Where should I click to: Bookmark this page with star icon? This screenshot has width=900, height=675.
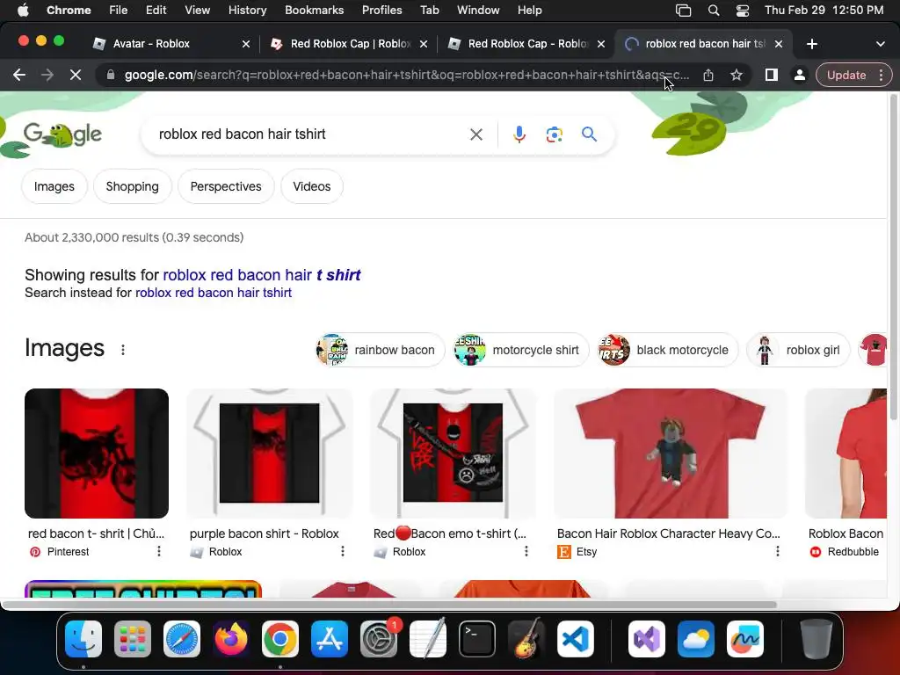point(737,75)
